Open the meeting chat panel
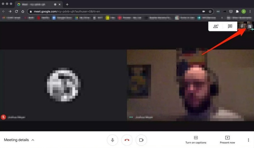 coord(230,26)
